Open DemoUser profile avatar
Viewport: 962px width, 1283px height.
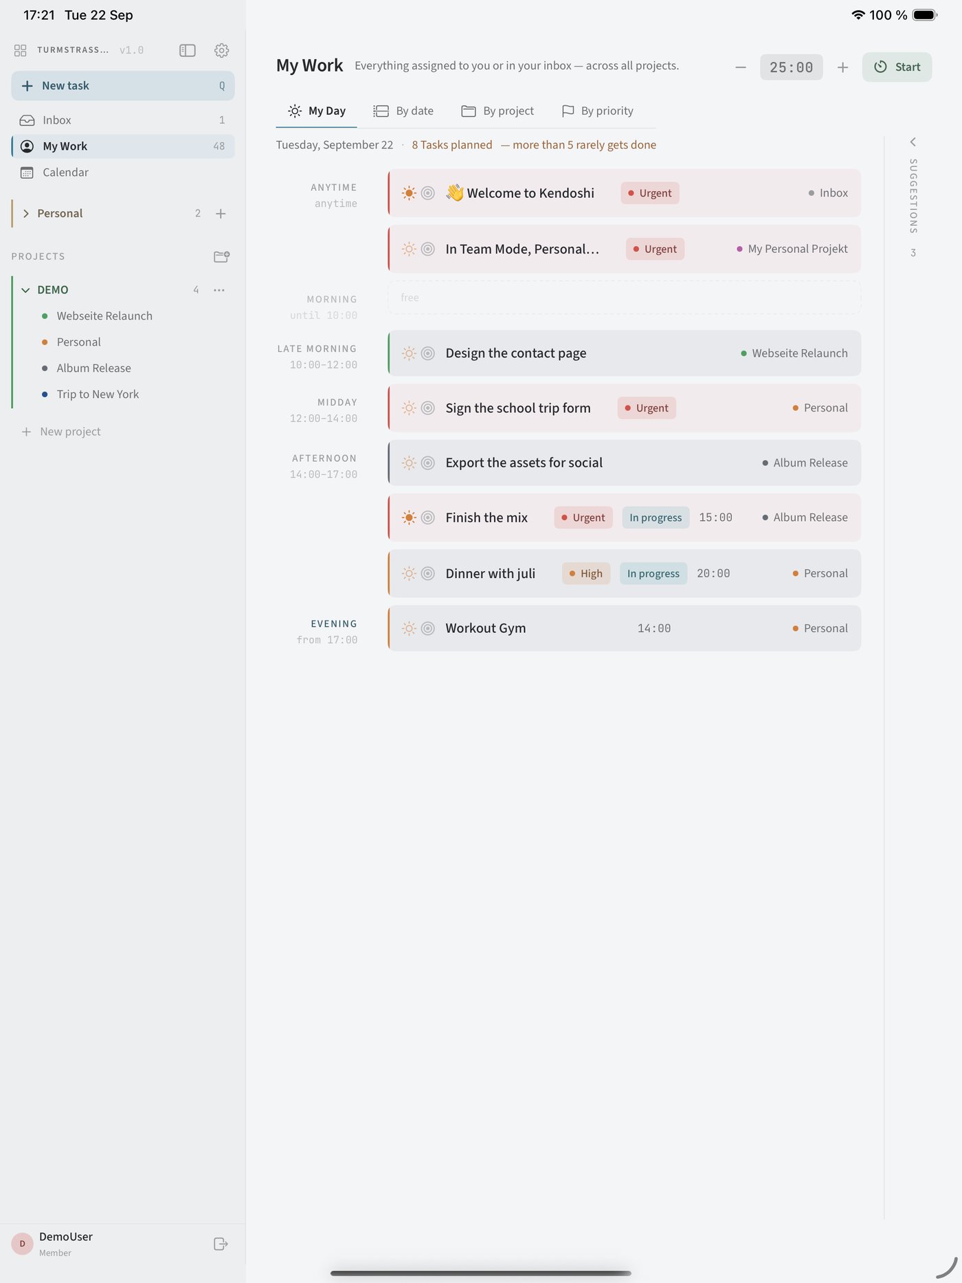click(22, 1244)
